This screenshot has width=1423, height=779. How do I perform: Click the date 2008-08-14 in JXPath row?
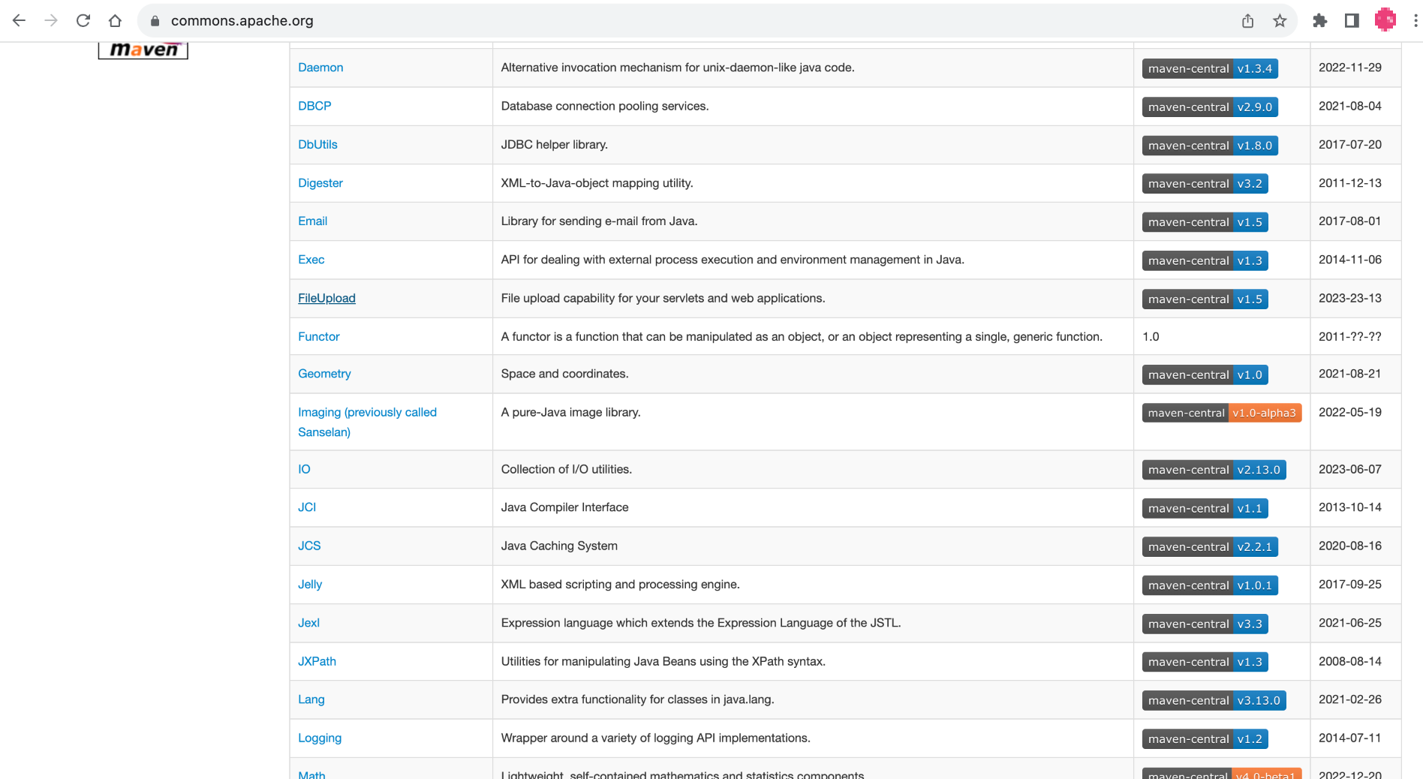pos(1349,661)
